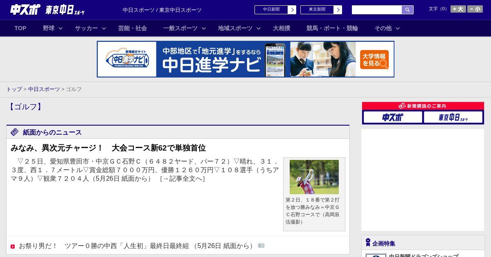
Task: Click the 東京中日スポーツ logo in header
Action: click(65, 10)
